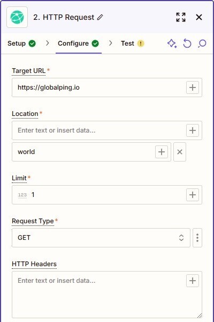Rename step using pencil edit icon

point(100,17)
